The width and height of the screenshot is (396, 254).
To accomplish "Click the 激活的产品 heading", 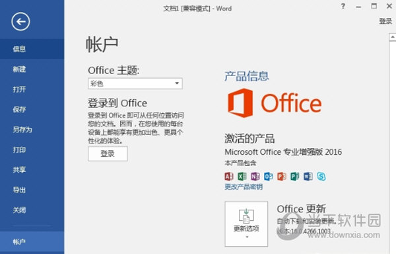I will click(x=249, y=138).
